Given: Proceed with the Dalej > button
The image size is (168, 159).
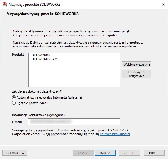Looking at the screenshot, I should [105, 153].
